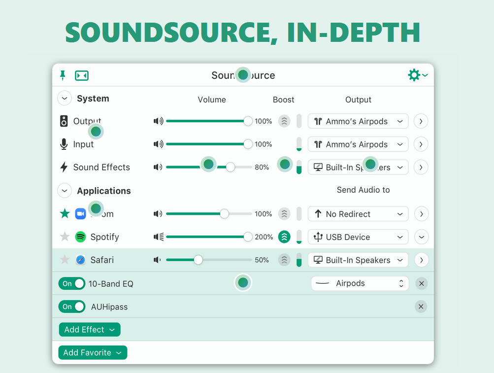Click the "Volume" column header

point(212,100)
